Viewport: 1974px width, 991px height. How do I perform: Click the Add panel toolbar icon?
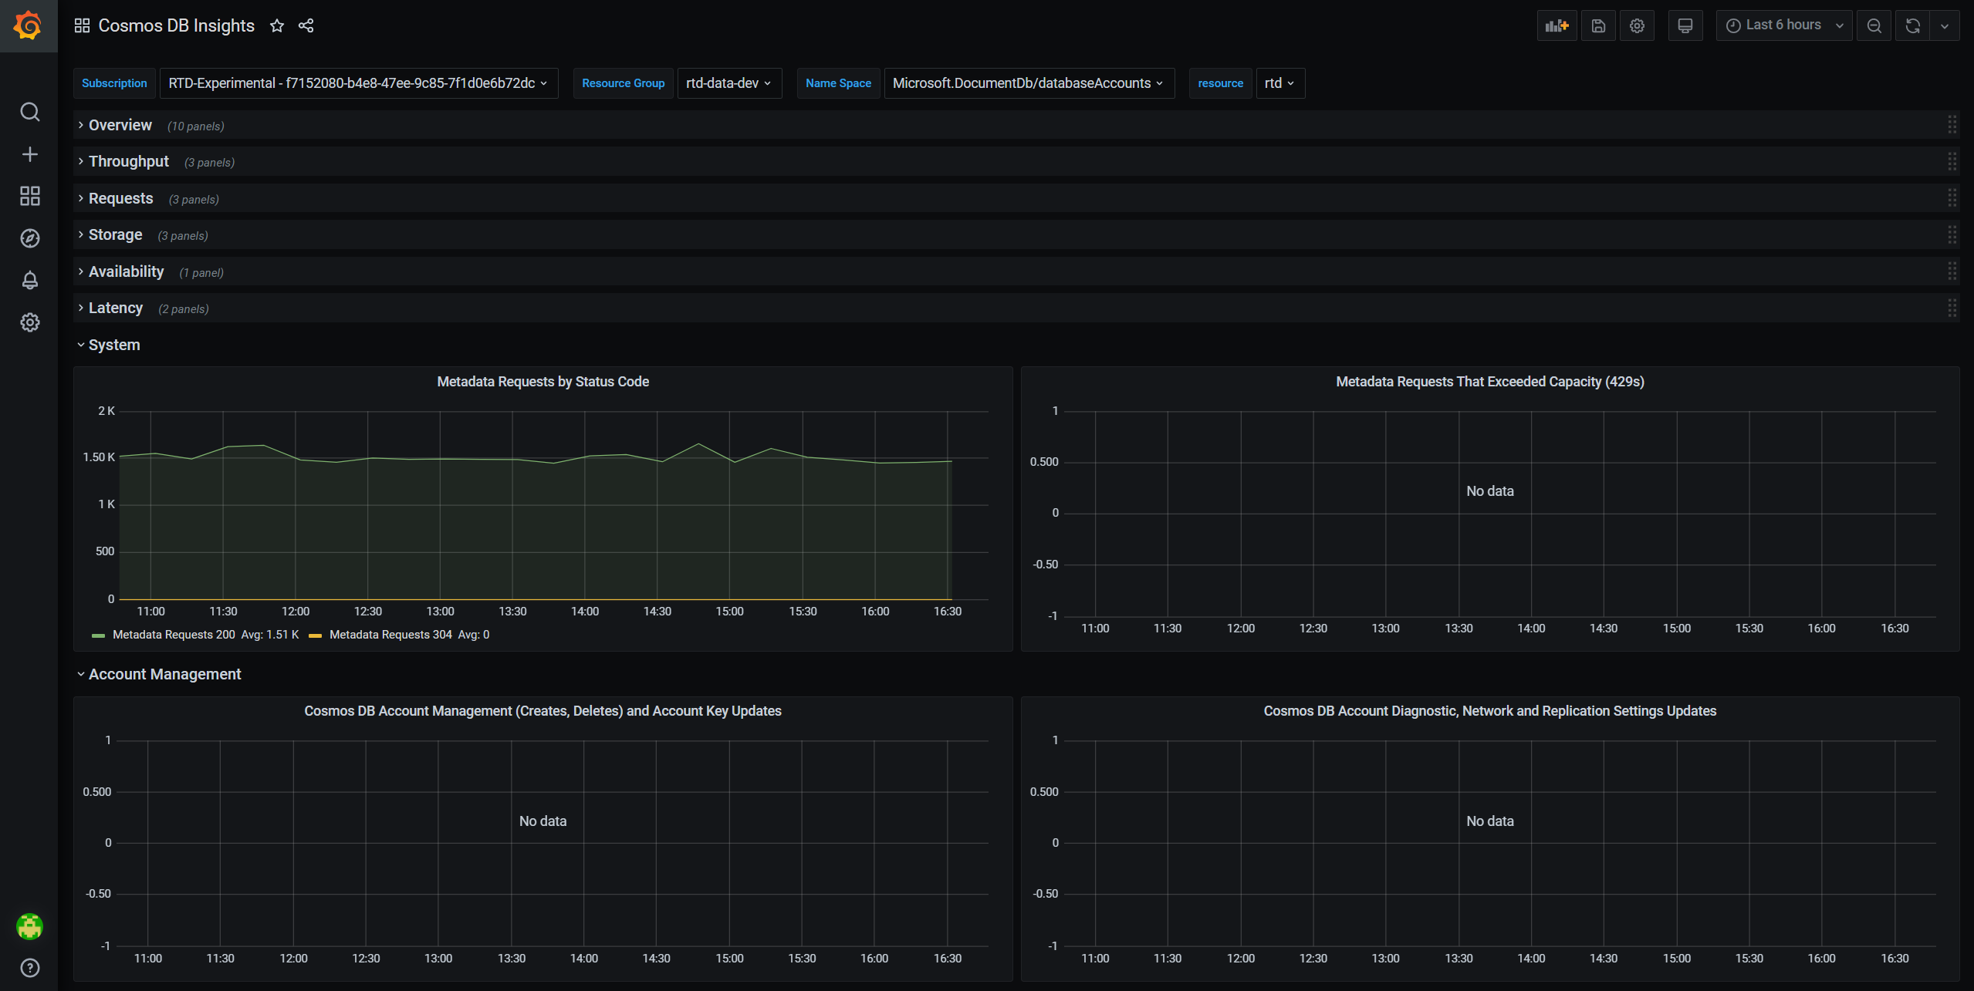pos(1557,25)
